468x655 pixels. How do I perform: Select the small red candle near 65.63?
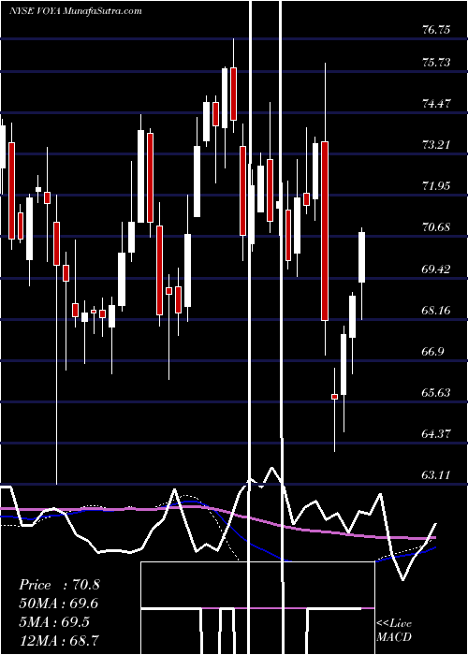pos(335,397)
